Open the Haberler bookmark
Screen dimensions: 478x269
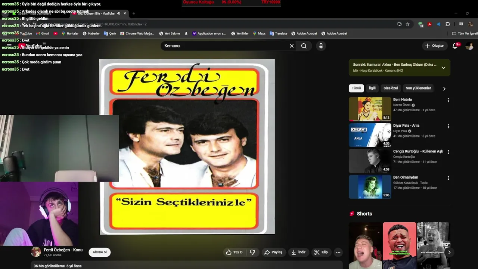[x=91, y=33]
